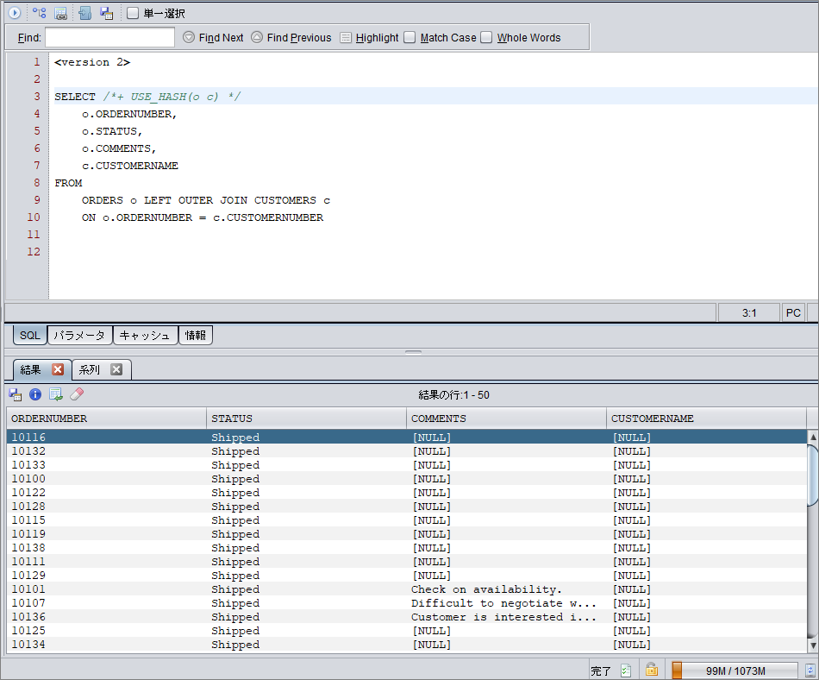Click the import document icon in the top toolbar
Screen dimensions: 819x680
point(84,13)
